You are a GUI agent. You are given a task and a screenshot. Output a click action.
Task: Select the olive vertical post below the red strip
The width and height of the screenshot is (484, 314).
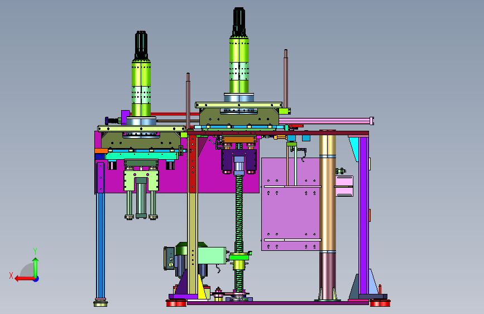click(x=192, y=244)
